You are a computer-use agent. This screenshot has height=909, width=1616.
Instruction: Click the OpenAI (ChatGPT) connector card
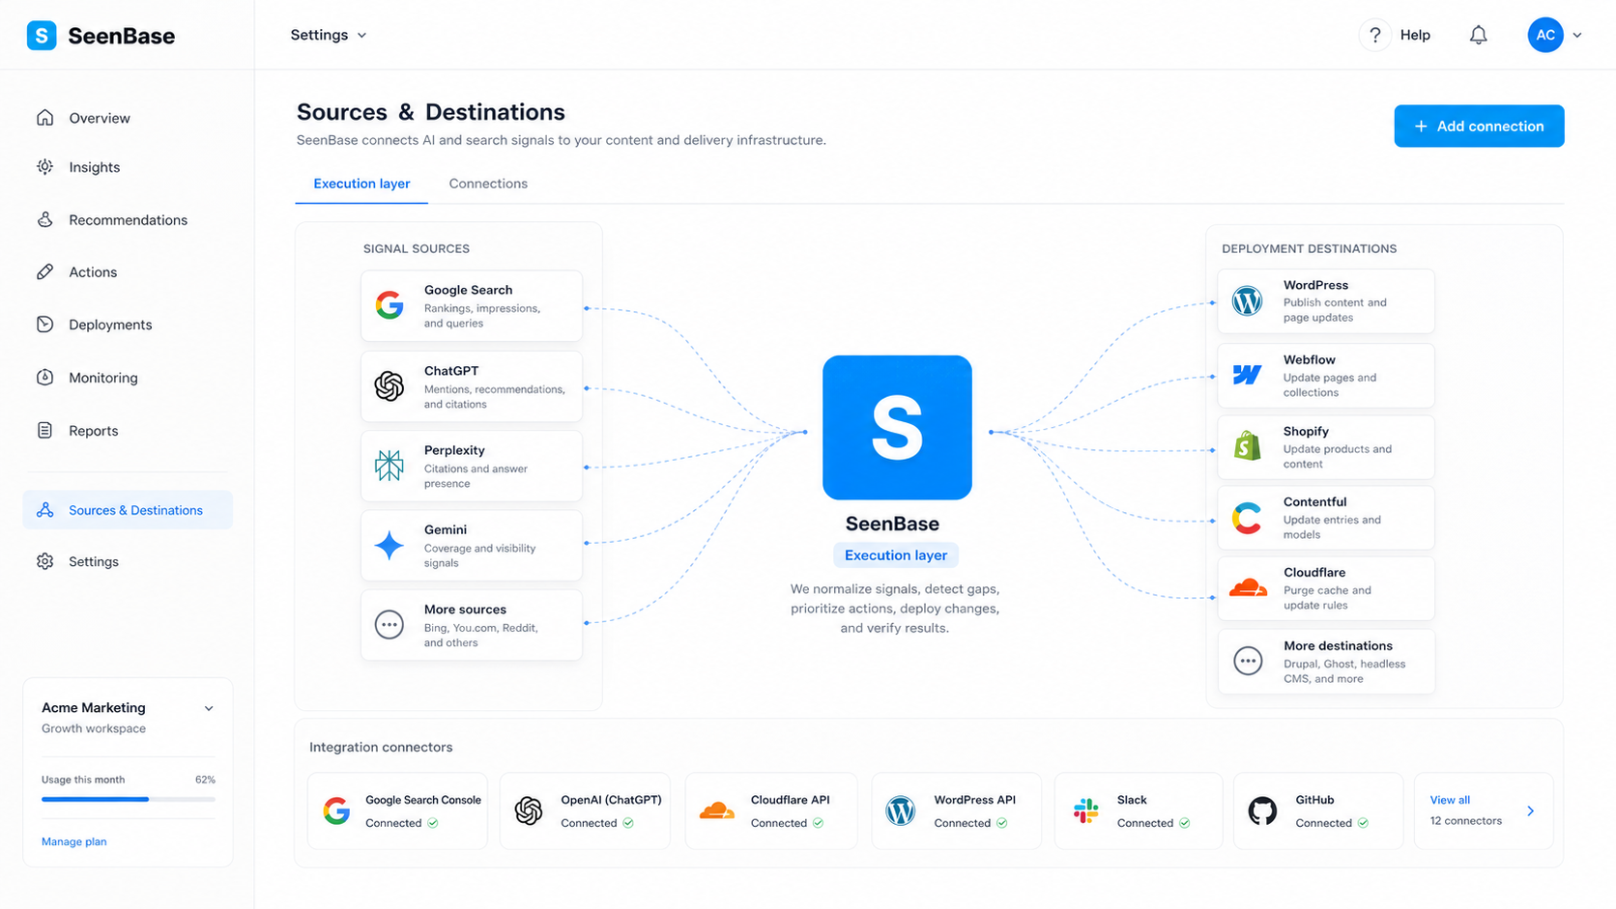[585, 810]
